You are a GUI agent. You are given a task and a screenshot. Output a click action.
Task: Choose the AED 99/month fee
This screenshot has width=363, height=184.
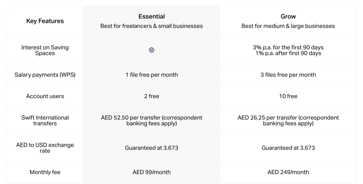click(152, 172)
